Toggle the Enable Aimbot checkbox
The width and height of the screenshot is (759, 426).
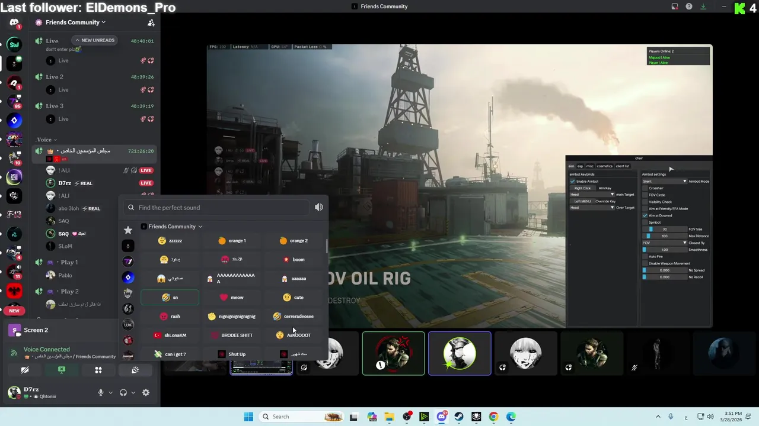(x=572, y=181)
